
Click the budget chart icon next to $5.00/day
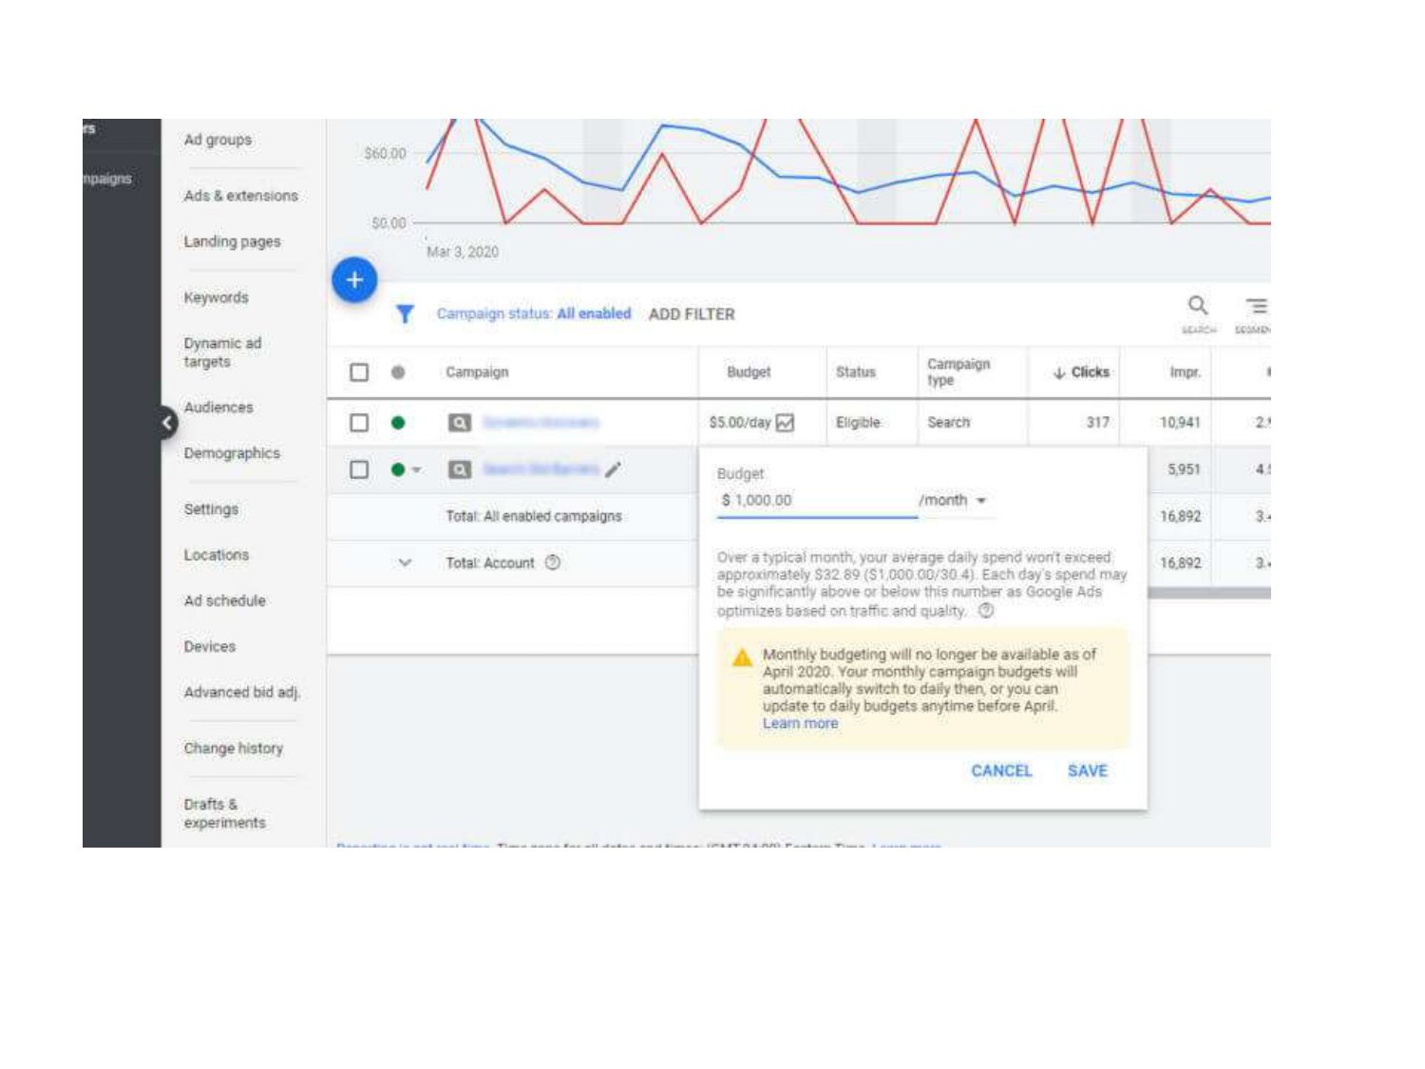click(x=786, y=423)
